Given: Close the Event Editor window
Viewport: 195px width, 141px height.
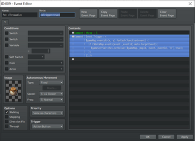Looking at the screenshot, I should coord(190,4).
